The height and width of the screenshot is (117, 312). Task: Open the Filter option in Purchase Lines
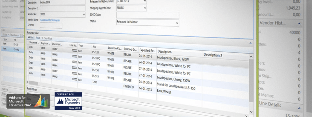pos(38,38)
